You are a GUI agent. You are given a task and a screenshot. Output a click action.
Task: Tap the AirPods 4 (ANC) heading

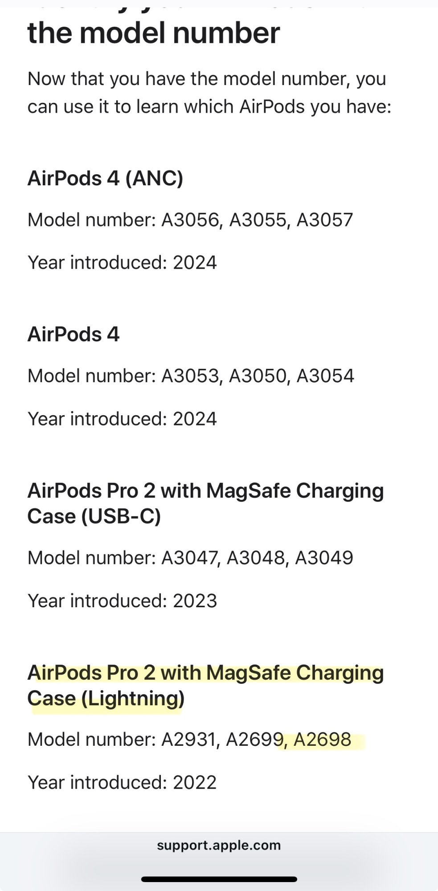tap(105, 178)
